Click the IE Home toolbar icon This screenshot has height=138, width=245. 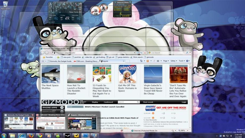(x=141, y=61)
